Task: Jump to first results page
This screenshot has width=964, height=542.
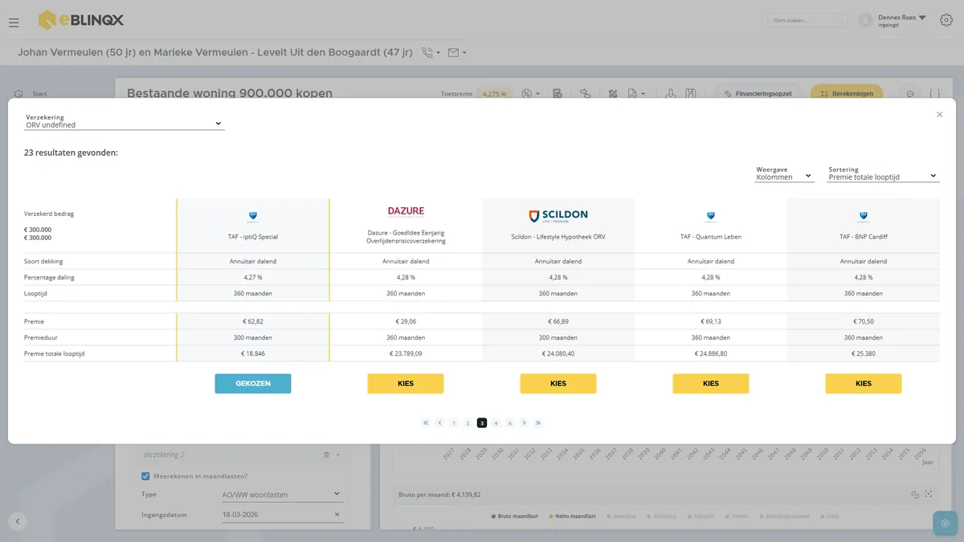Action: tap(426, 423)
